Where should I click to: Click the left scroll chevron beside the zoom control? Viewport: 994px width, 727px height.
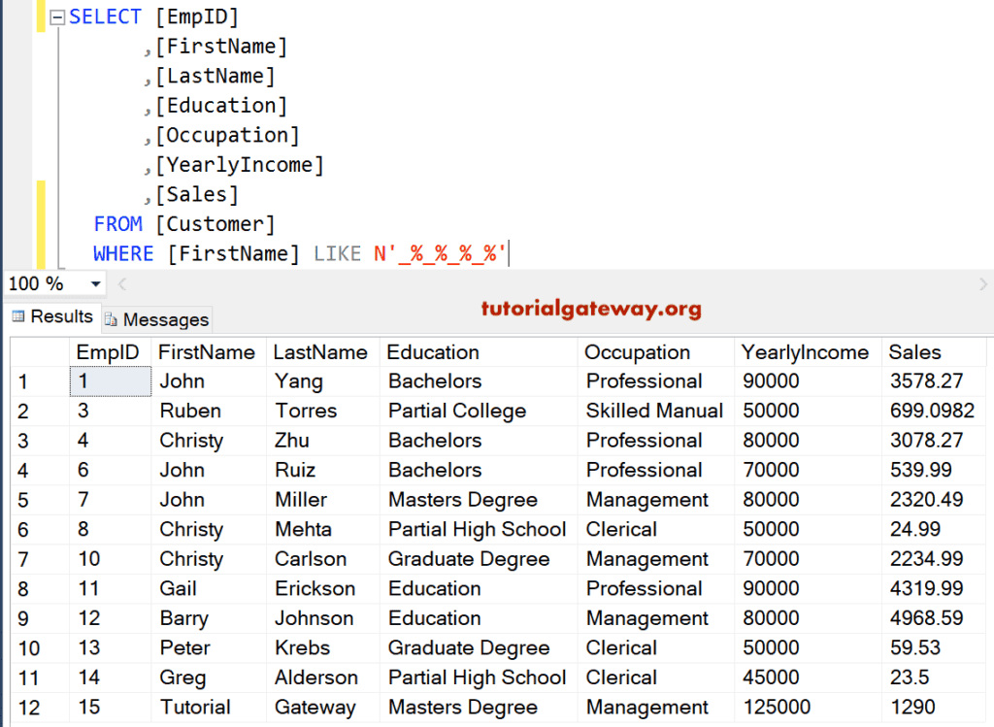[x=121, y=283]
